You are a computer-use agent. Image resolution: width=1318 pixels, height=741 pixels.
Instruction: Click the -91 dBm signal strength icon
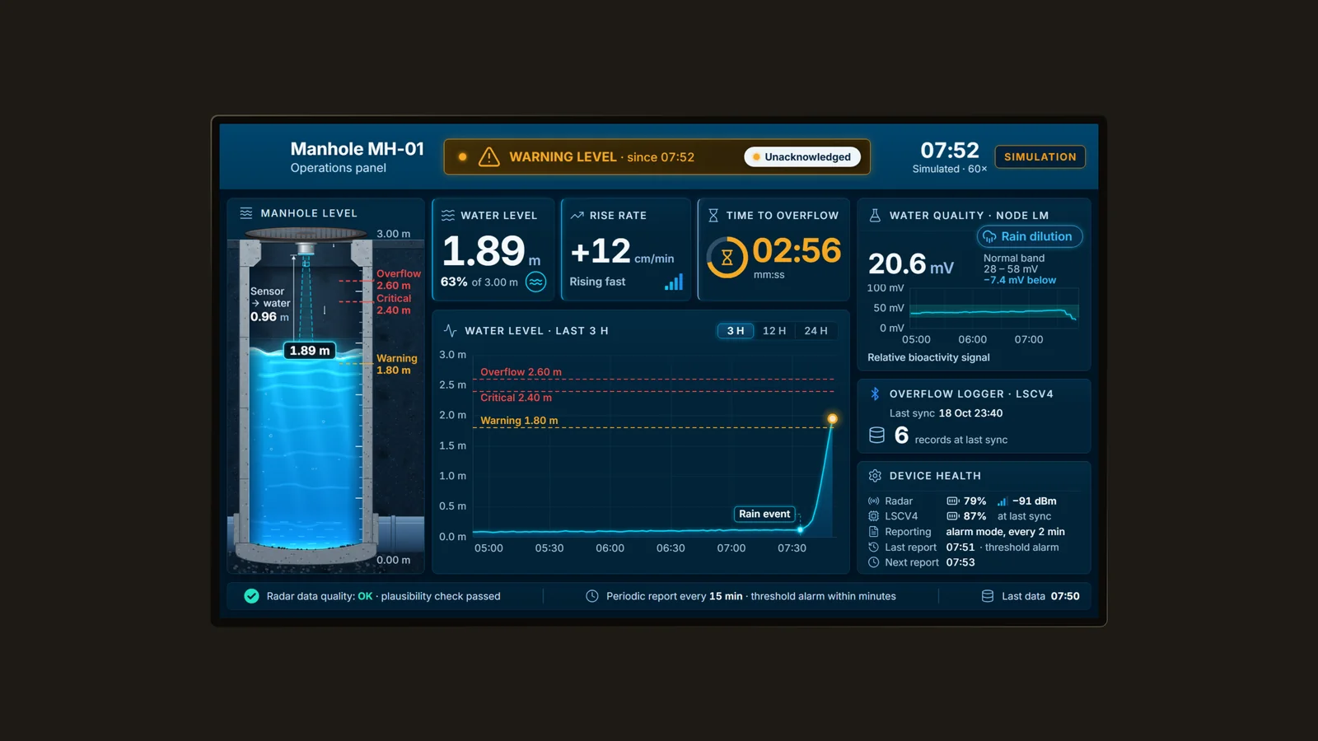point(1003,501)
